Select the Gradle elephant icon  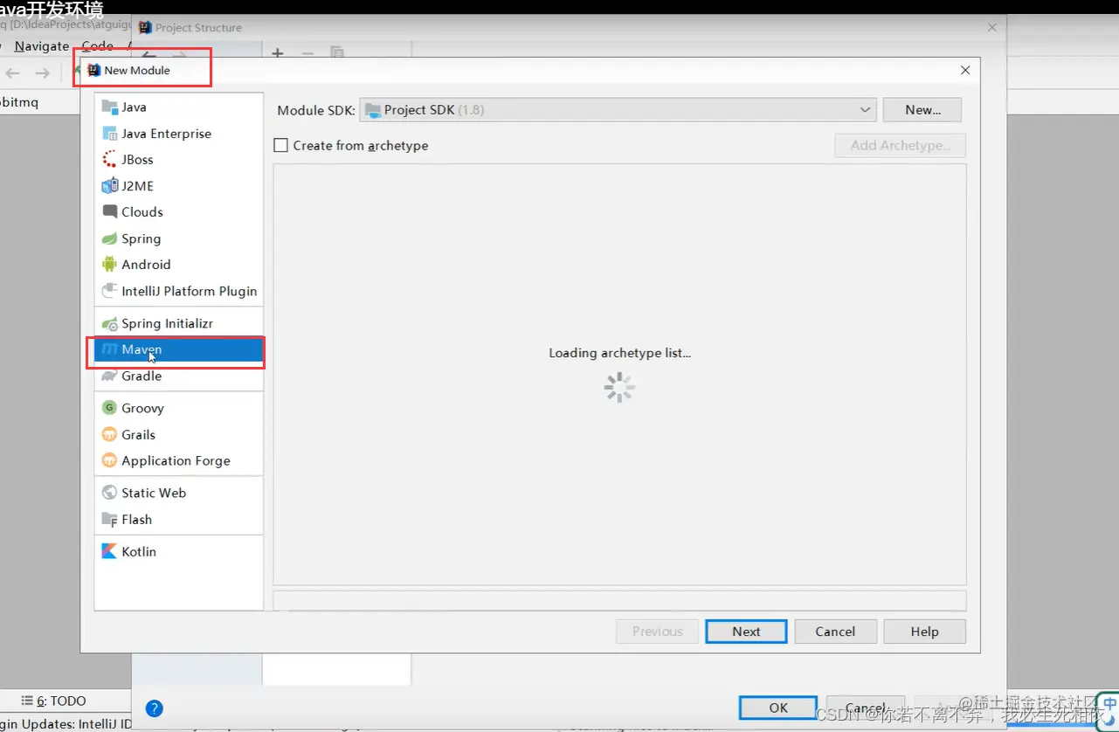109,376
